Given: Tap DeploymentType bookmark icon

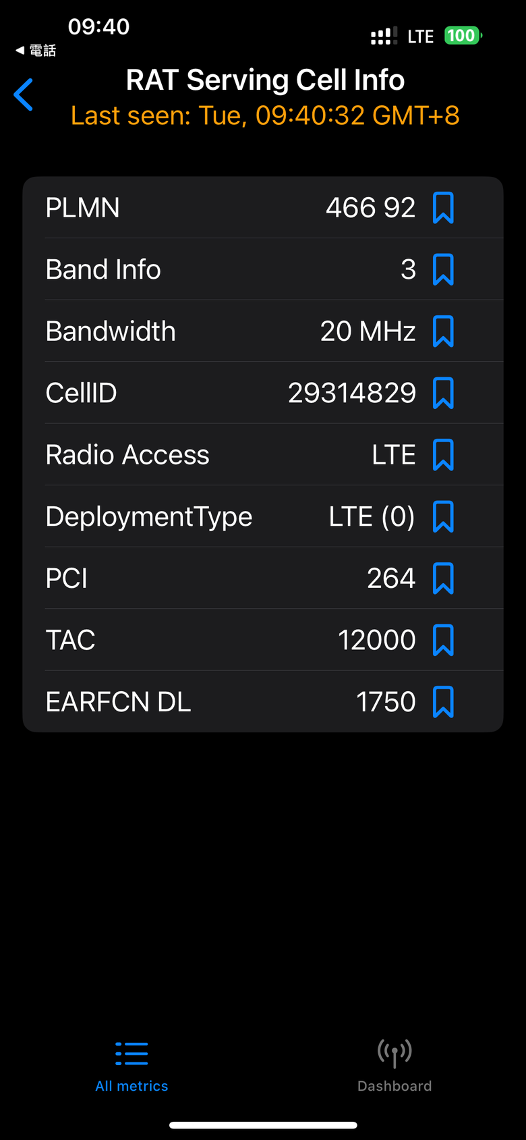Looking at the screenshot, I should point(443,516).
